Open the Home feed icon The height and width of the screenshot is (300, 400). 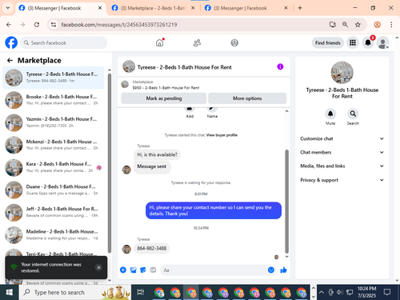[160, 42]
